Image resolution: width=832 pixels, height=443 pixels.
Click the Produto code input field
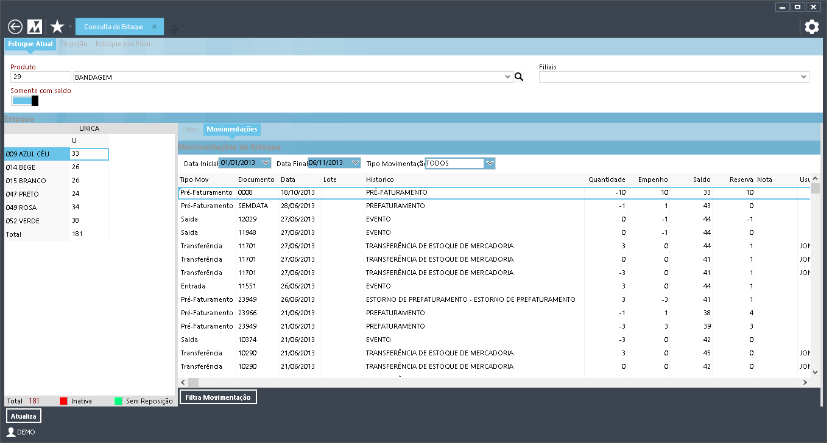pyautogui.click(x=41, y=77)
